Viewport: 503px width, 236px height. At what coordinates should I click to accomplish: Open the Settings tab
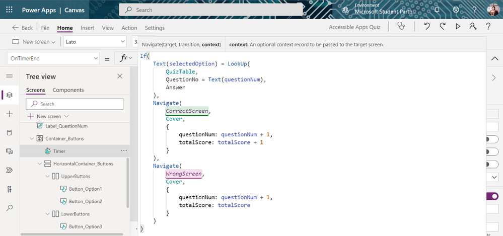155,28
